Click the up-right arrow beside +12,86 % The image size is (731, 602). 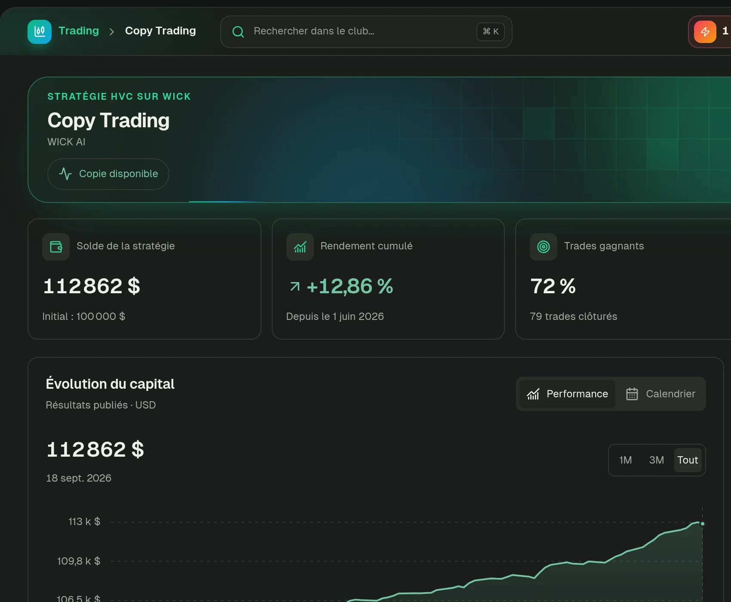[295, 286]
